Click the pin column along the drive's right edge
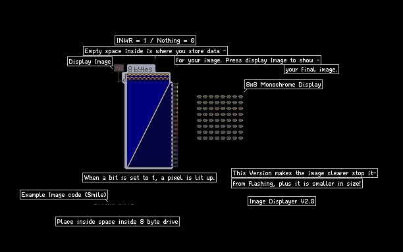This screenshot has width=403, height=252. 175,125
